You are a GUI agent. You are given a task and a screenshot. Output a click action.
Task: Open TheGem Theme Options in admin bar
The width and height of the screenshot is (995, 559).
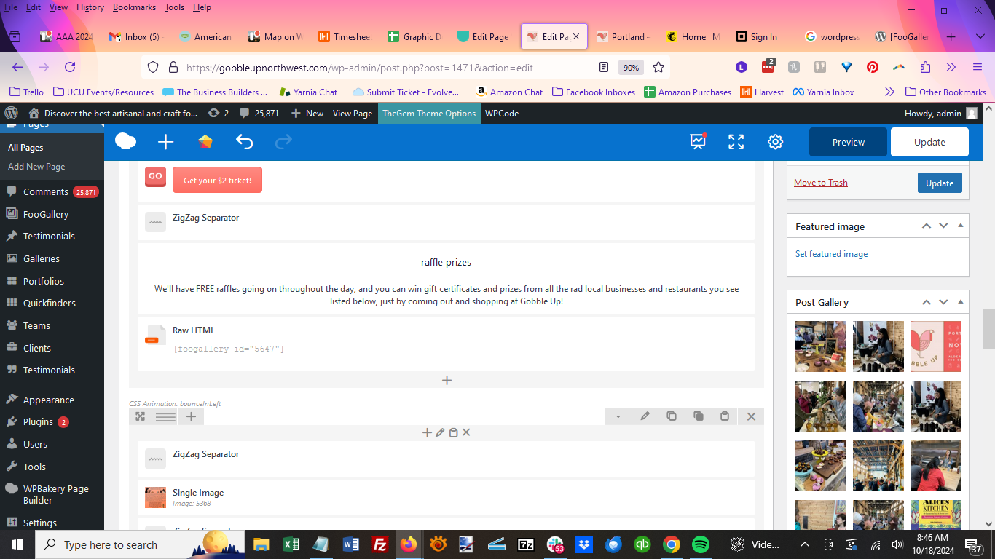pyautogui.click(x=429, y=113)
